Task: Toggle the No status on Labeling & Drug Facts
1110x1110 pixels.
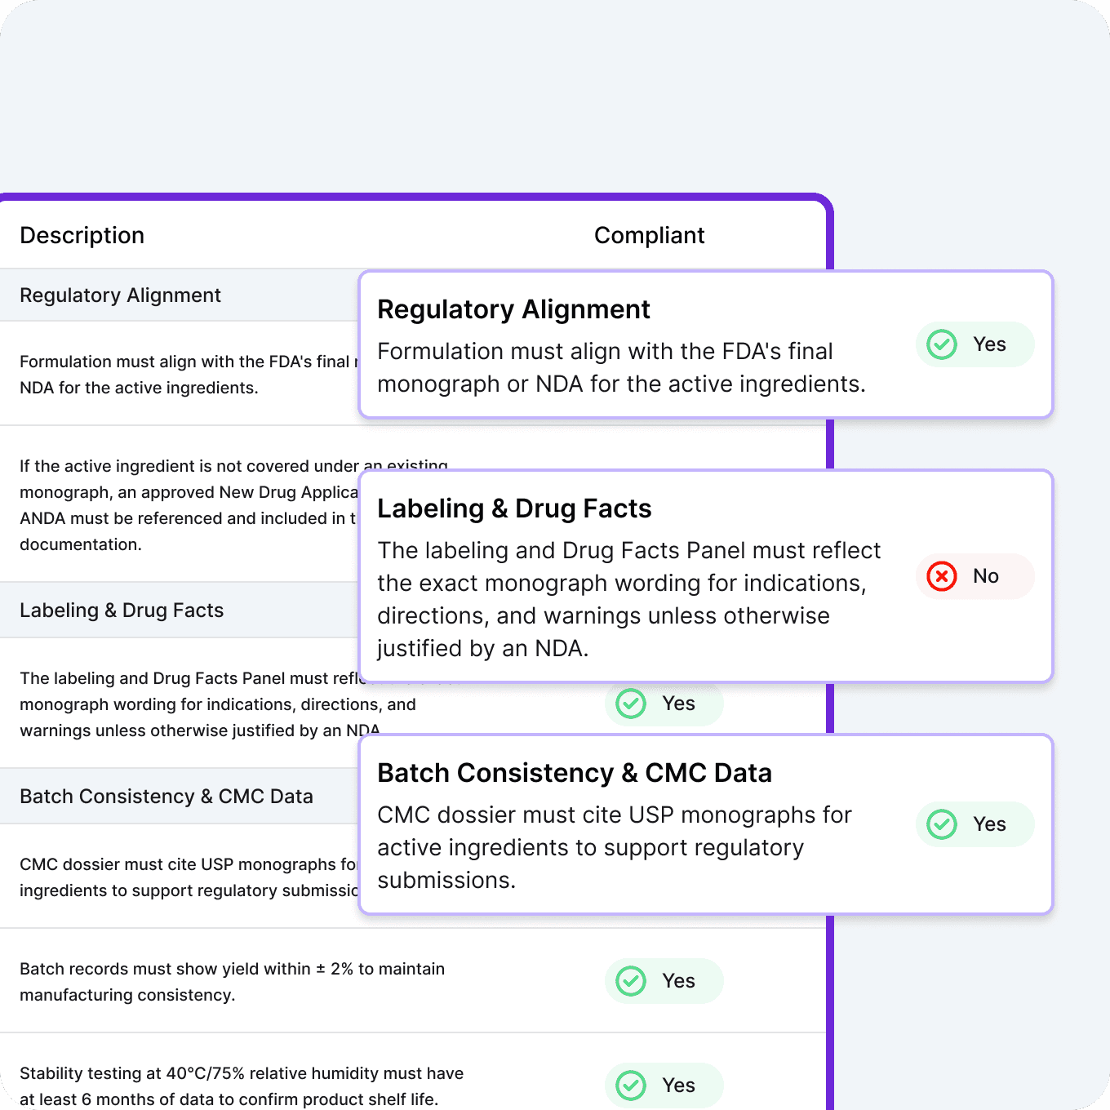Action: pyautogui.click(x=975, y=576)
